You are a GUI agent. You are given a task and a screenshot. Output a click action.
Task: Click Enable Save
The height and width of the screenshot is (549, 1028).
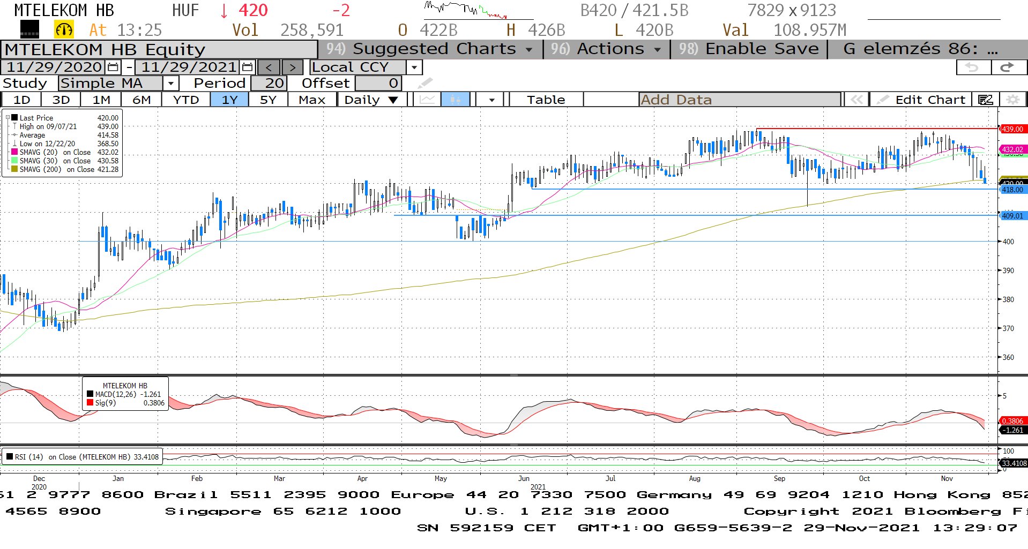[749, 49]
